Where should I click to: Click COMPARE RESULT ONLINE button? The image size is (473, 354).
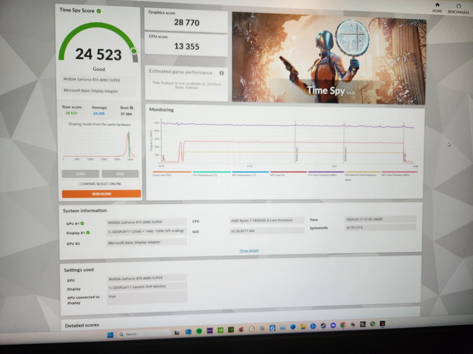click(x=100, y=184)
